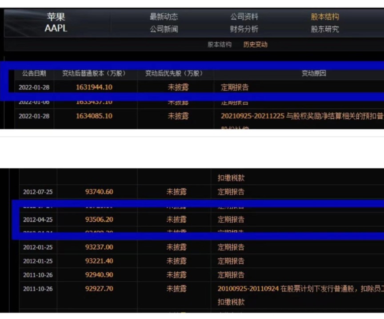The width and height of the screenshot is (384, 319).
Task: Click the 苹果 AAPL stock title
Action: [56, 23]
